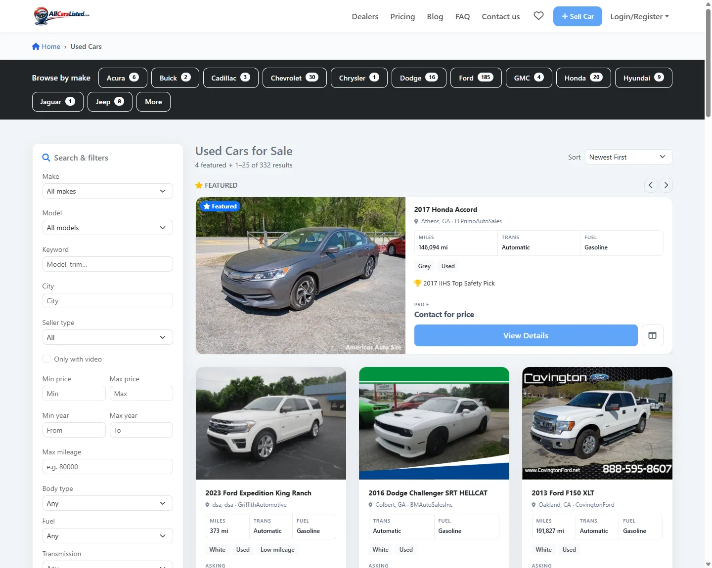
Task: Browse Cadillac make listings
Action: [x=231, y=78]
